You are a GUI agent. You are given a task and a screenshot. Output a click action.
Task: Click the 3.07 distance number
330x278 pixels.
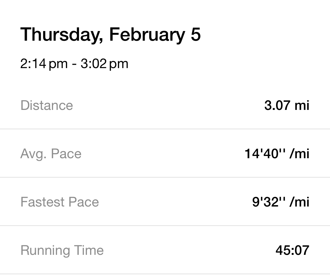(x=277, y=105)
